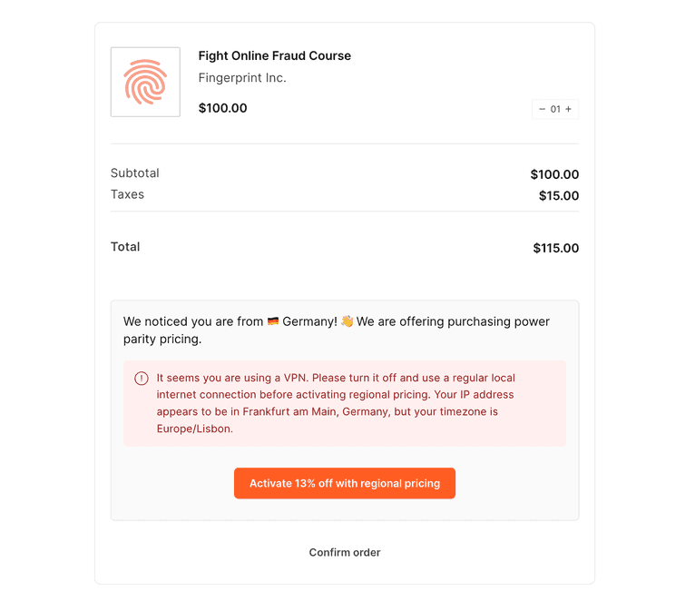
Task: Click the waving hand emoji
Action: pyautogui.click(x=347, y=321)
